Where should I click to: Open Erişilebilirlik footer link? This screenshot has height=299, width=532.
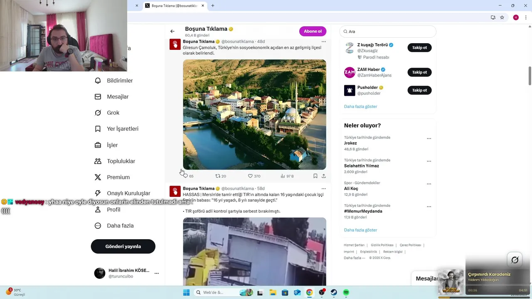tap(368, 252)
